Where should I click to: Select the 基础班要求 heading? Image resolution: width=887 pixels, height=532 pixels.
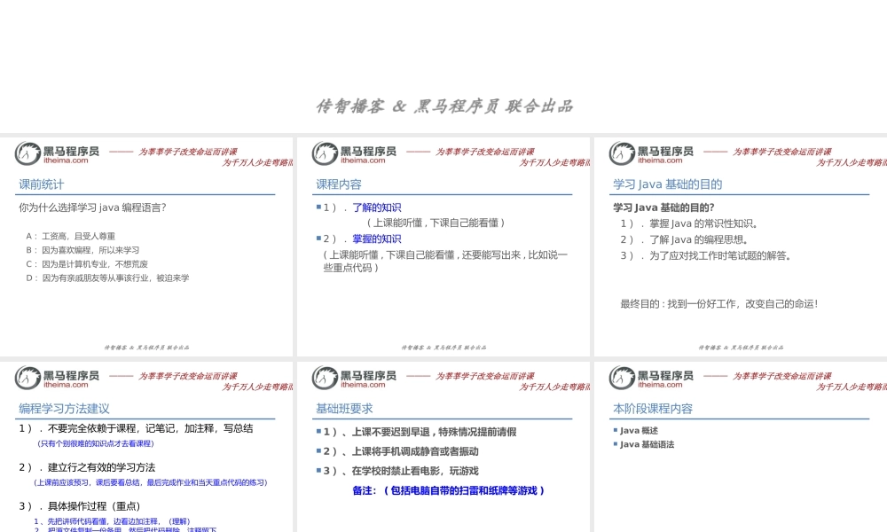point(344,408)
